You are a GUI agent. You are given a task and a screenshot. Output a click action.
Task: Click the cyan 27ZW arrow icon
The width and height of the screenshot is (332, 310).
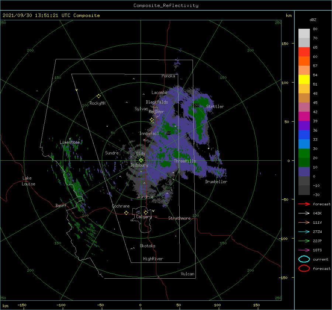tap(304, 232)
